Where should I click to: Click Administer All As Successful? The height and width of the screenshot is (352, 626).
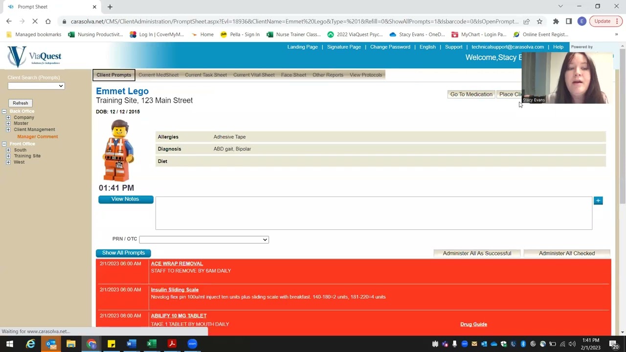(x=477, y=253)
